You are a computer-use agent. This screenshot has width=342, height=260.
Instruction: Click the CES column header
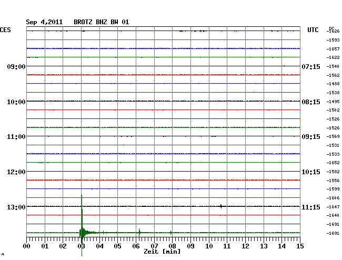coord(6,31)
